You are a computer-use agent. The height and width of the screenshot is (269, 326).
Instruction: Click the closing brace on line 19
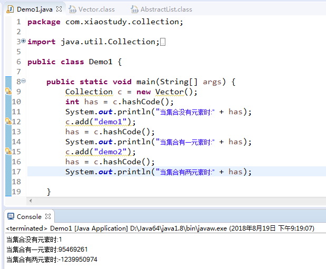[48, 192]
